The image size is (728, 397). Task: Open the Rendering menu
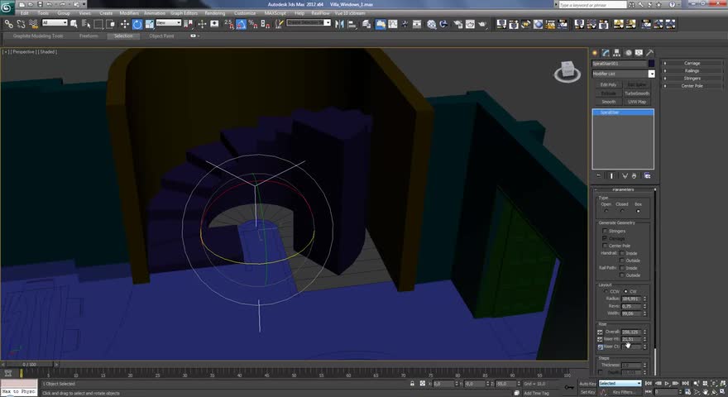pos(214,13)
